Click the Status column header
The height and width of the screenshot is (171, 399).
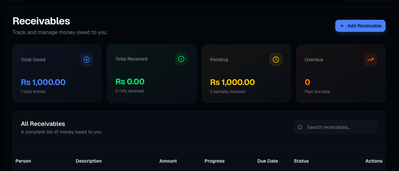point(301,161)
